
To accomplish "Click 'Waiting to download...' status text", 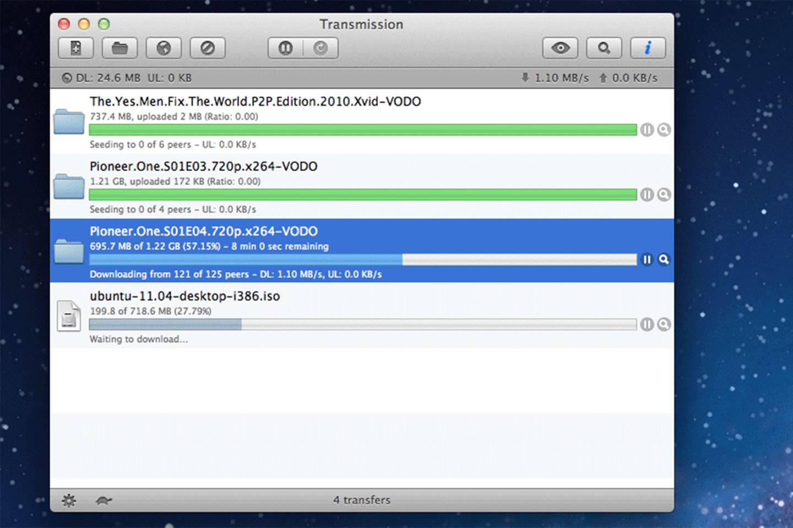I will click(x=139, y=339).
